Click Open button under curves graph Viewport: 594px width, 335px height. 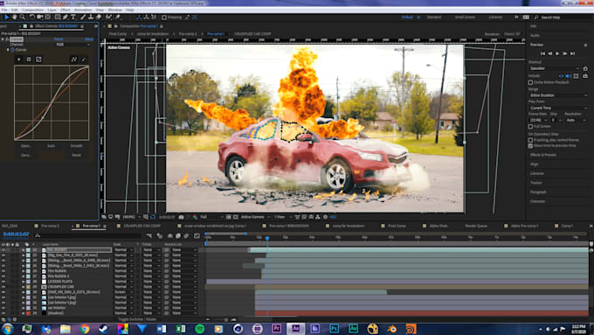25,146
